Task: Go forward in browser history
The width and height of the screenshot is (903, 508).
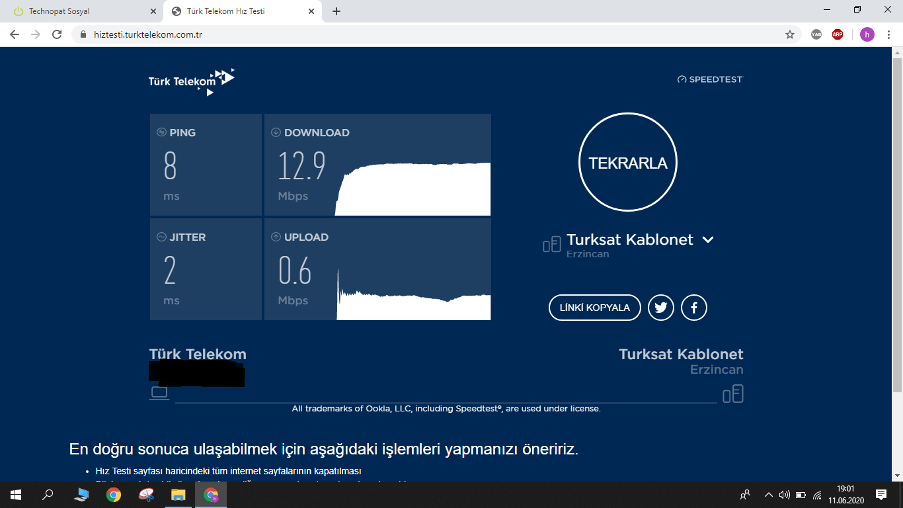Action: click(x=36, y=34)
